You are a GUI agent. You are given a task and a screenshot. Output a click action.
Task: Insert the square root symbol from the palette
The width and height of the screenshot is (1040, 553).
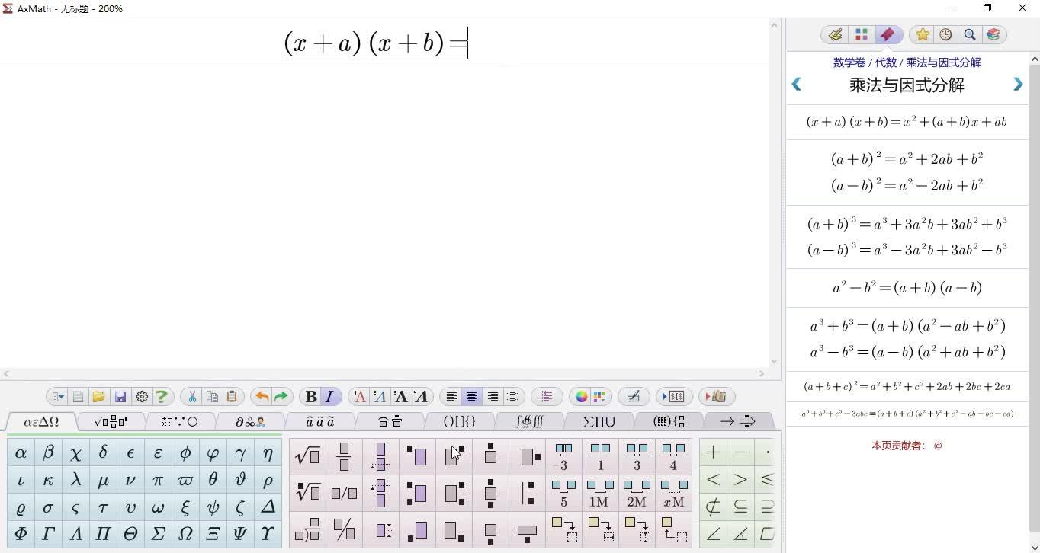pyautogui.click(x=308, y=455)
